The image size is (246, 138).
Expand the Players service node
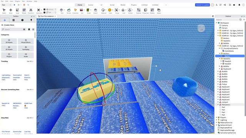(217, 117)
